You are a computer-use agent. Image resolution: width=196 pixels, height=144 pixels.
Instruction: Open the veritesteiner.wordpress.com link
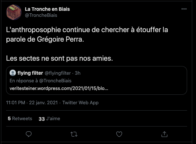[59, 88]
